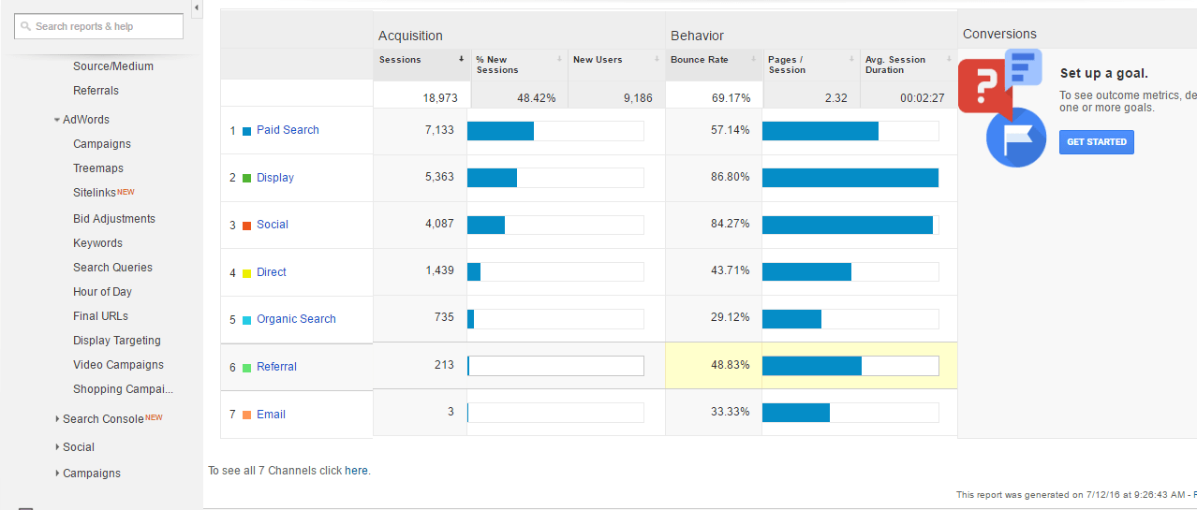Open the Referral channel link in table
The image size is (1197, 510).
pos(276,367)
